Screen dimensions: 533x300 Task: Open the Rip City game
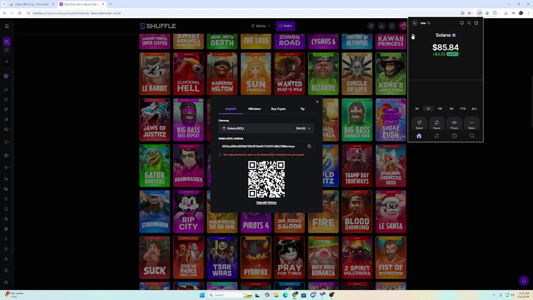(x=188, y=212)
